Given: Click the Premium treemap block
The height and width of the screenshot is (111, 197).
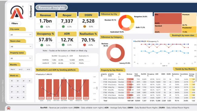Looking at the screenshot, I should point(189,20).
